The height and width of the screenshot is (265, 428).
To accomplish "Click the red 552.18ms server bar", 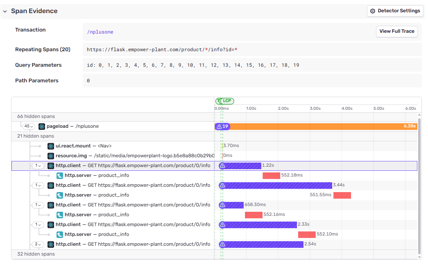I will point(271,175).
